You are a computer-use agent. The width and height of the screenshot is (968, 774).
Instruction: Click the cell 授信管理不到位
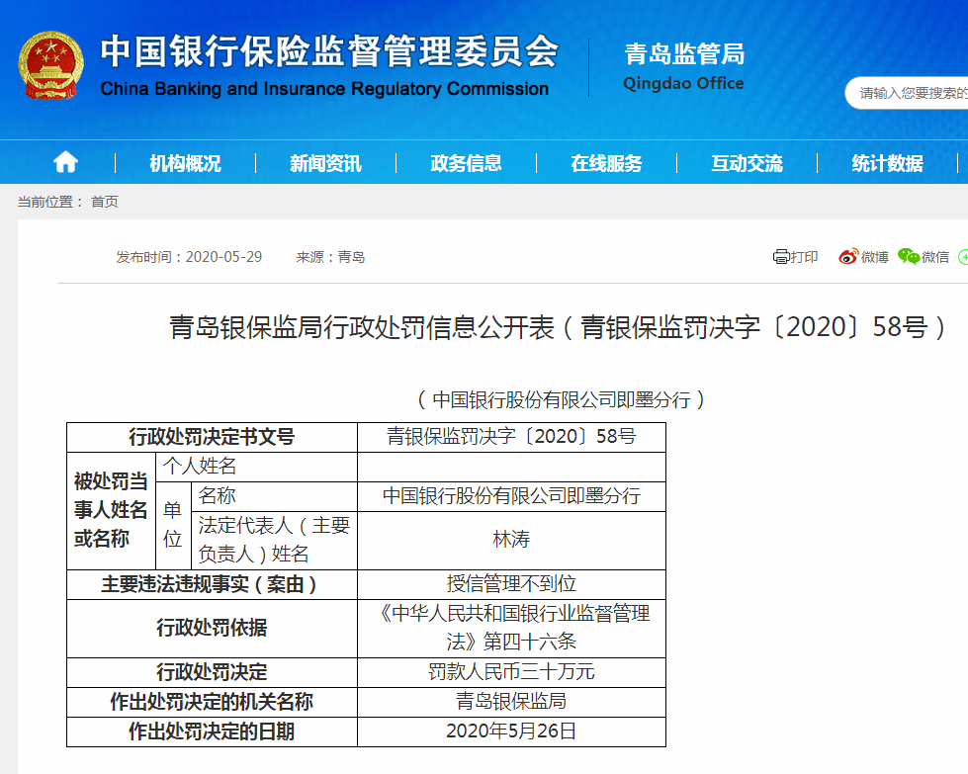511,584
